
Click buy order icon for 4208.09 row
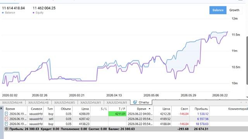[x=6, y=114]
